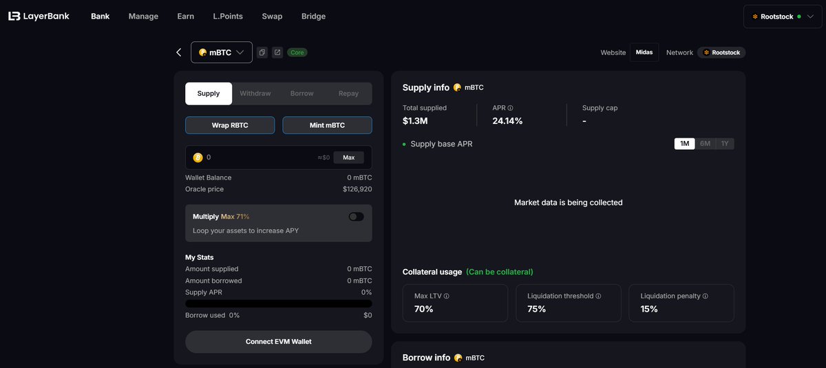
Task: Switch to the Borrow tab
Action: click(301, 94)
